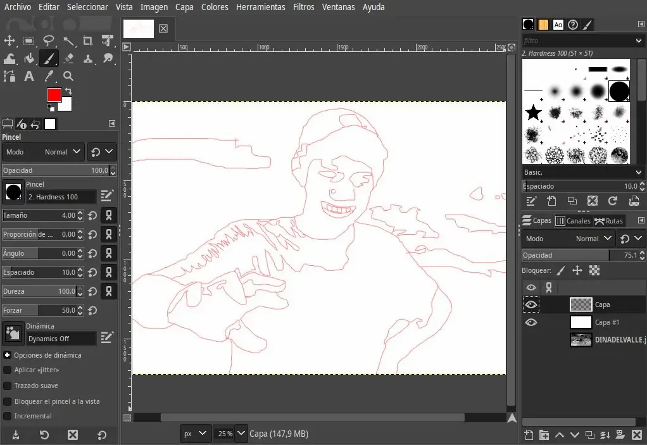The width and height of the screenshot is (647, 445).
Task: Choose the Color Picker eyedropper tool
Action: [x=49, y=77]
